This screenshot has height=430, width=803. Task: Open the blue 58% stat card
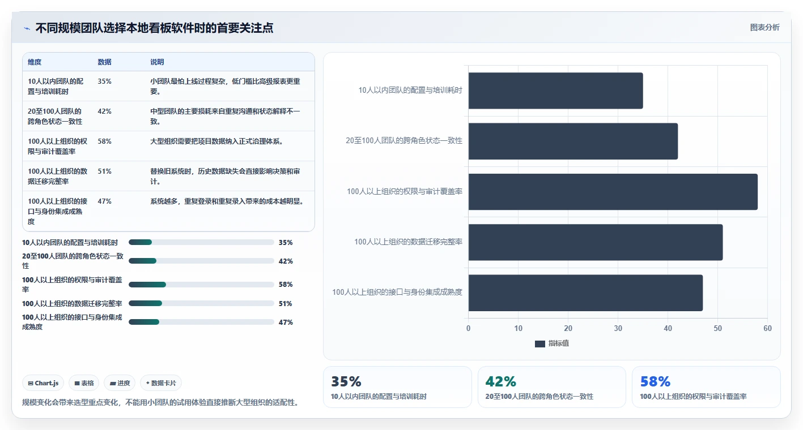pos(706,387)
